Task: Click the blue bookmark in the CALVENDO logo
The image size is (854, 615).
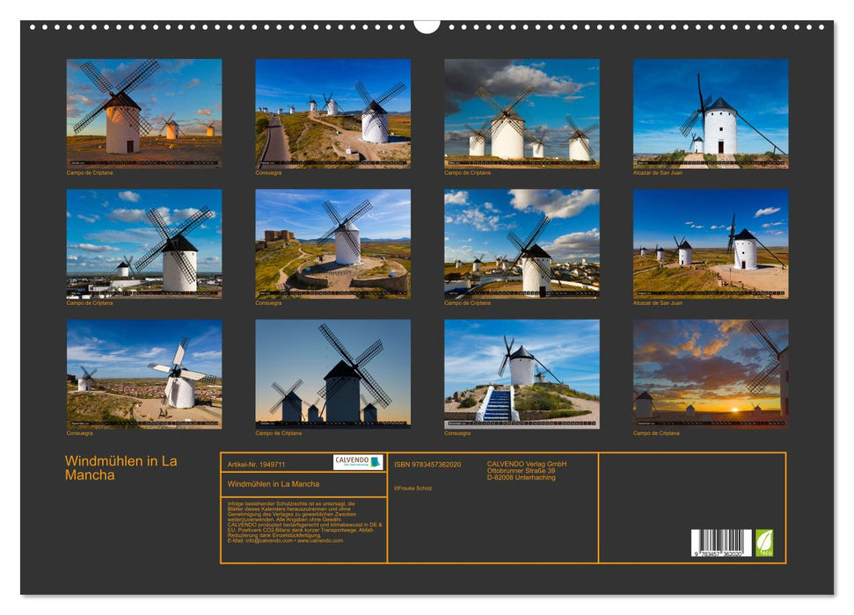Action: [374, 460]
